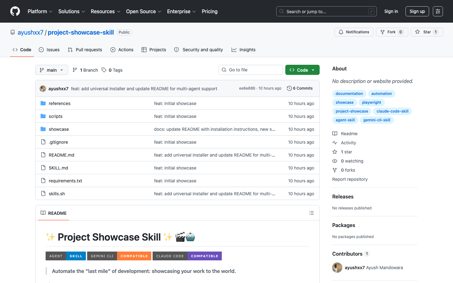The height and width of the screenshot is (283, 453).
Task: Click the Sign in link
Action: click(x=391, y=11)
